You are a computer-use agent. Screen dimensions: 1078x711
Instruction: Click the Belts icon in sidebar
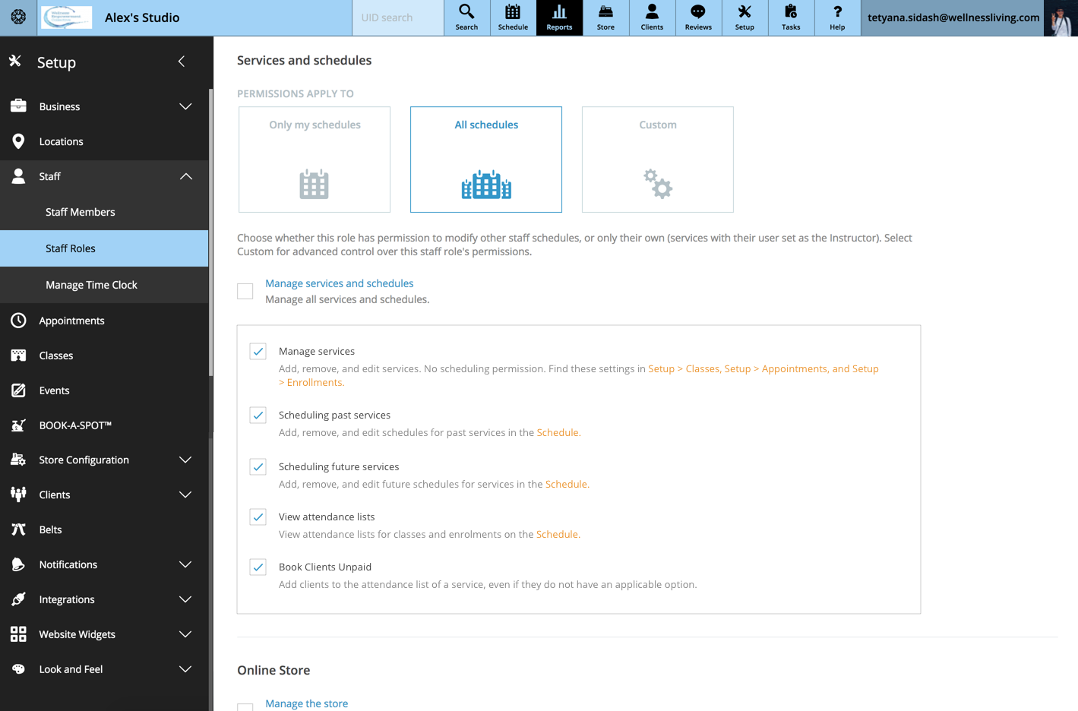[x=18, y=529]
